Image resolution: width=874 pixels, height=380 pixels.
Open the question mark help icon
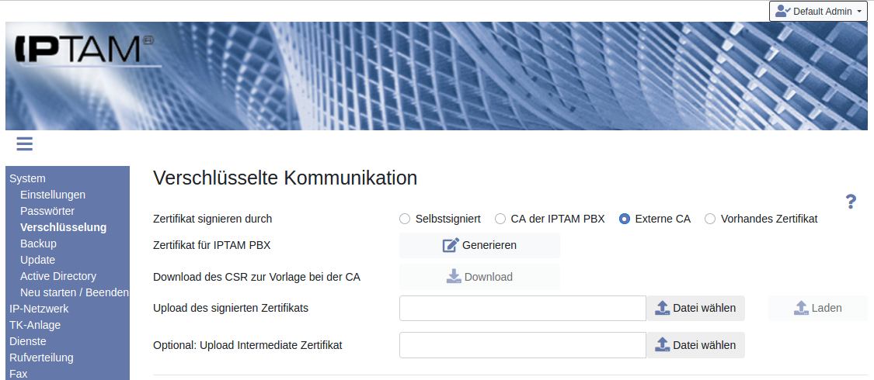point(851,202)
